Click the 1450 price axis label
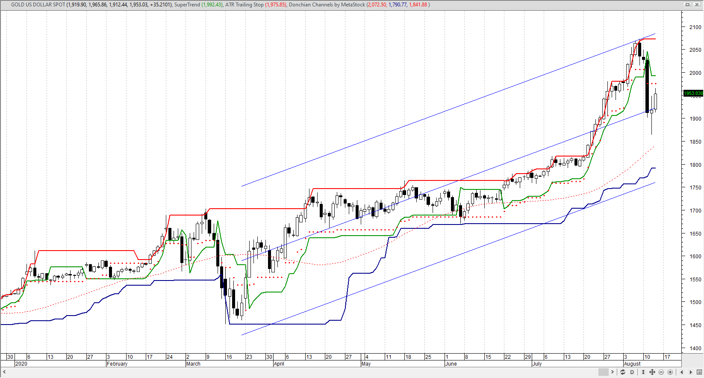This screenshot has width=704, height=378. (x=695, y=325)
